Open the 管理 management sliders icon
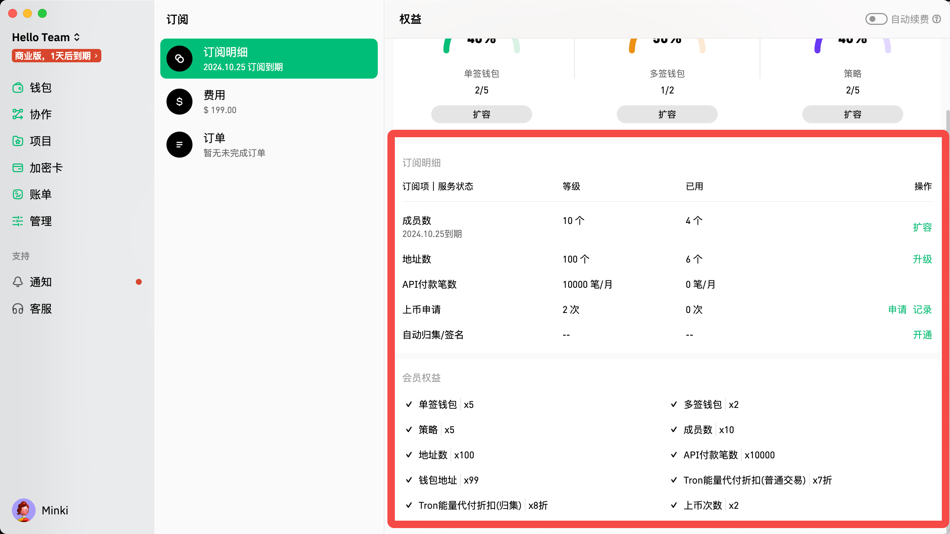Image resolution: width=950 pixels, height=534 pixels. [x=17, y=221]
